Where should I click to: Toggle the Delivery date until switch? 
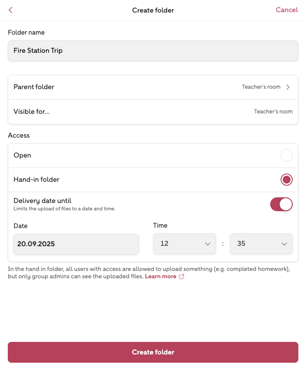pyautogui.click(x=281, y=204)
